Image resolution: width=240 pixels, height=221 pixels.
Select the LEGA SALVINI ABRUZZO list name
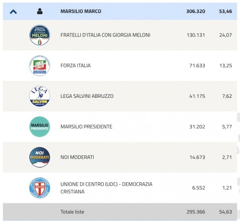pos(87,96)
